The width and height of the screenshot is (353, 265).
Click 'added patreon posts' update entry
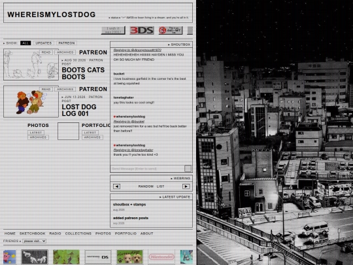[x=131, y=218]
